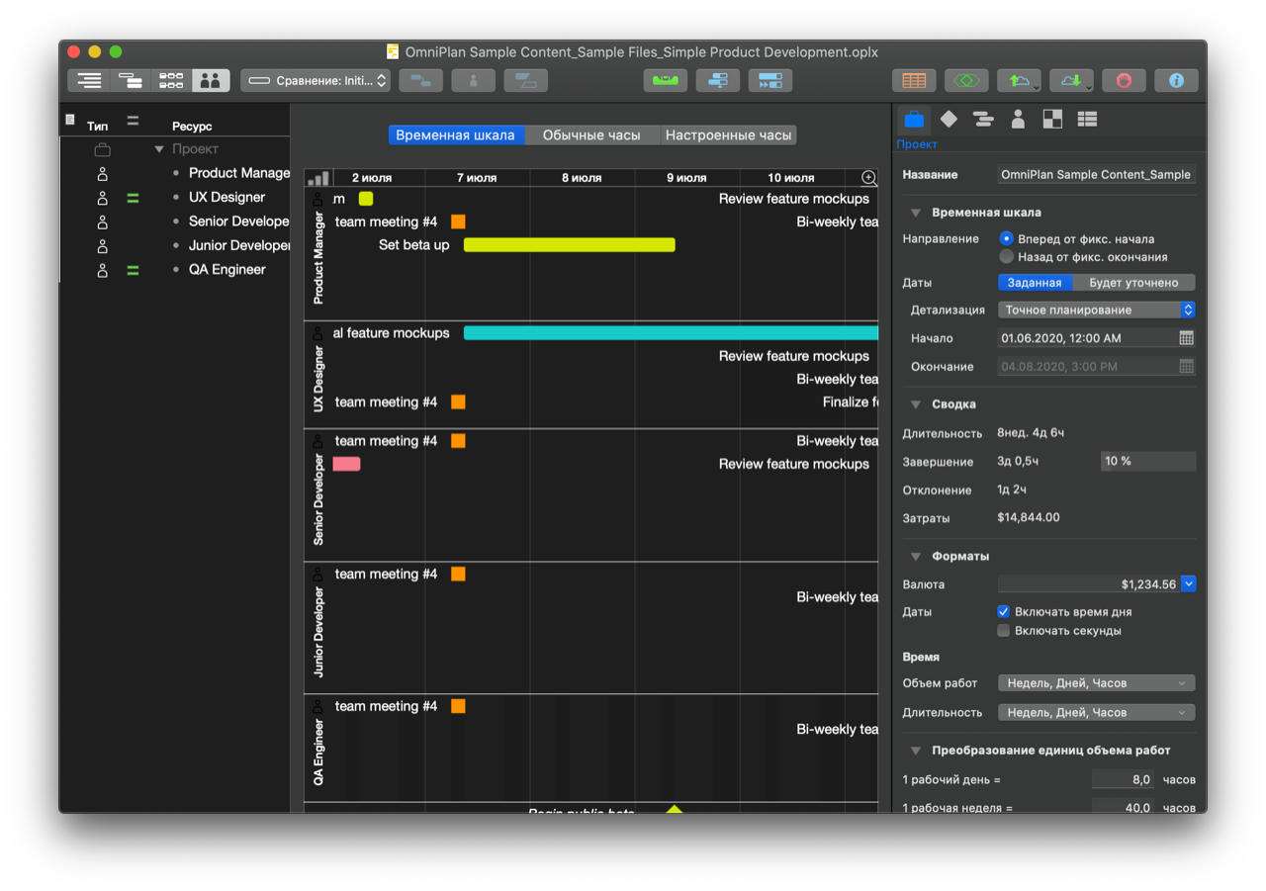
Task: Select the Настроенные часы tab
Action: tap(727, 135)
